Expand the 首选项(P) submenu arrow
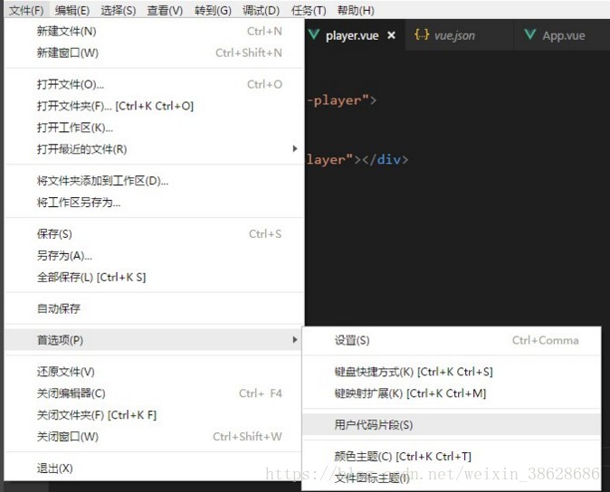610x492 pixels. pos(295,340)
